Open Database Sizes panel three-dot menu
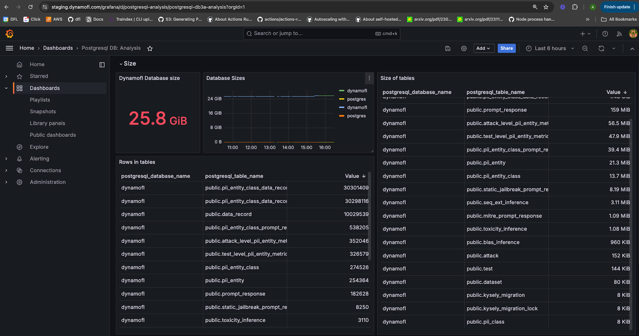 pyautogui.click(x=369, y=78)
